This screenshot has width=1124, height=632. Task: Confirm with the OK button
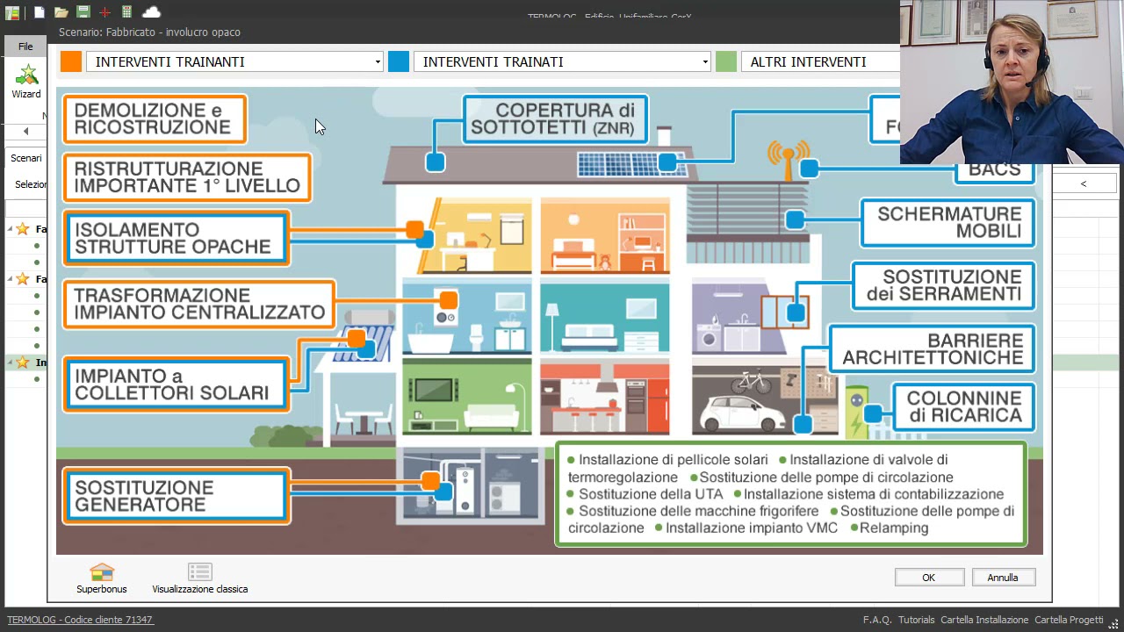pyautogui.click(x=929, y=577)
